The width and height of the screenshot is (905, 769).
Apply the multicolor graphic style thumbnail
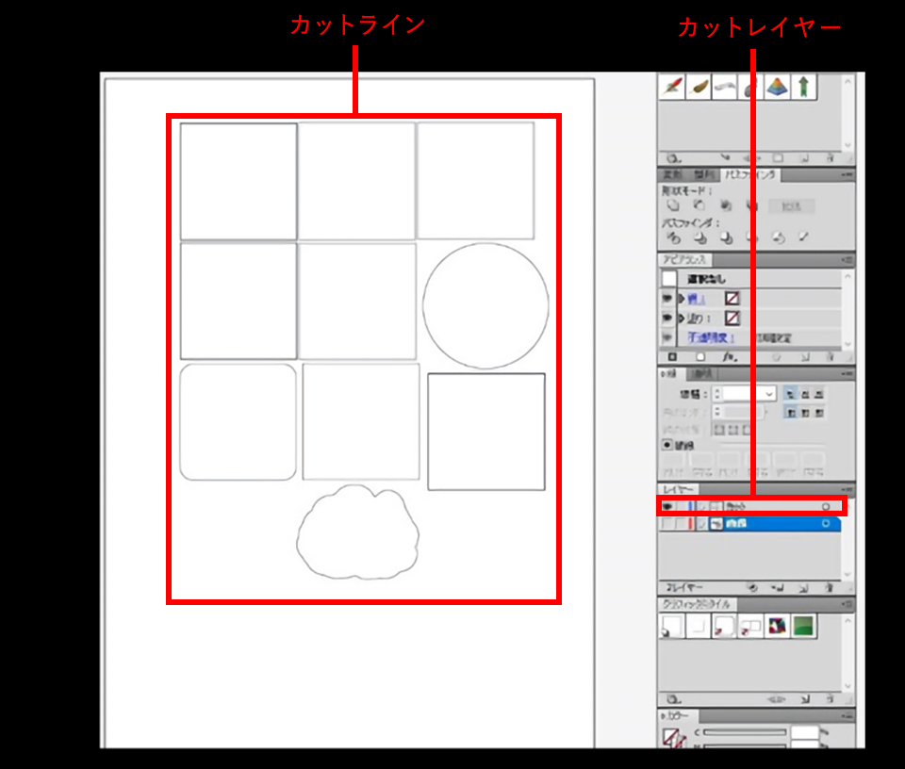coord(778,626)
